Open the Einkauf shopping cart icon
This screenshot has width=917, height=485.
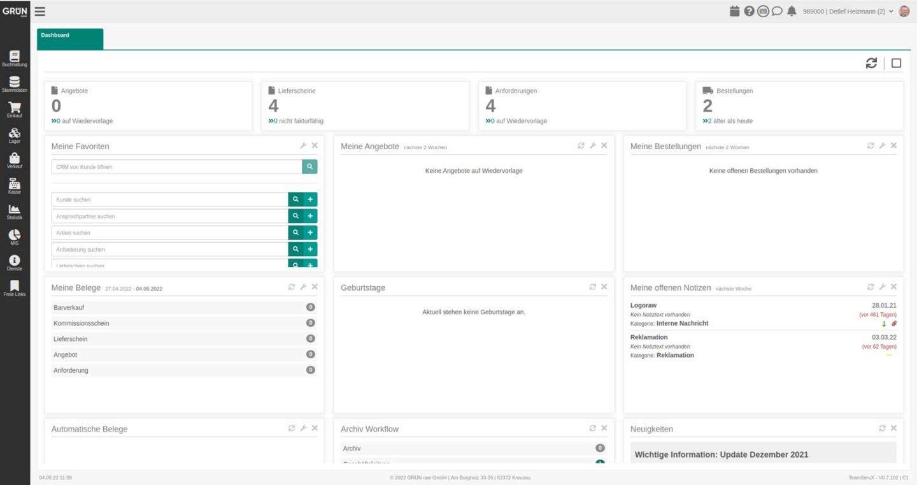[x=15, y=110]
